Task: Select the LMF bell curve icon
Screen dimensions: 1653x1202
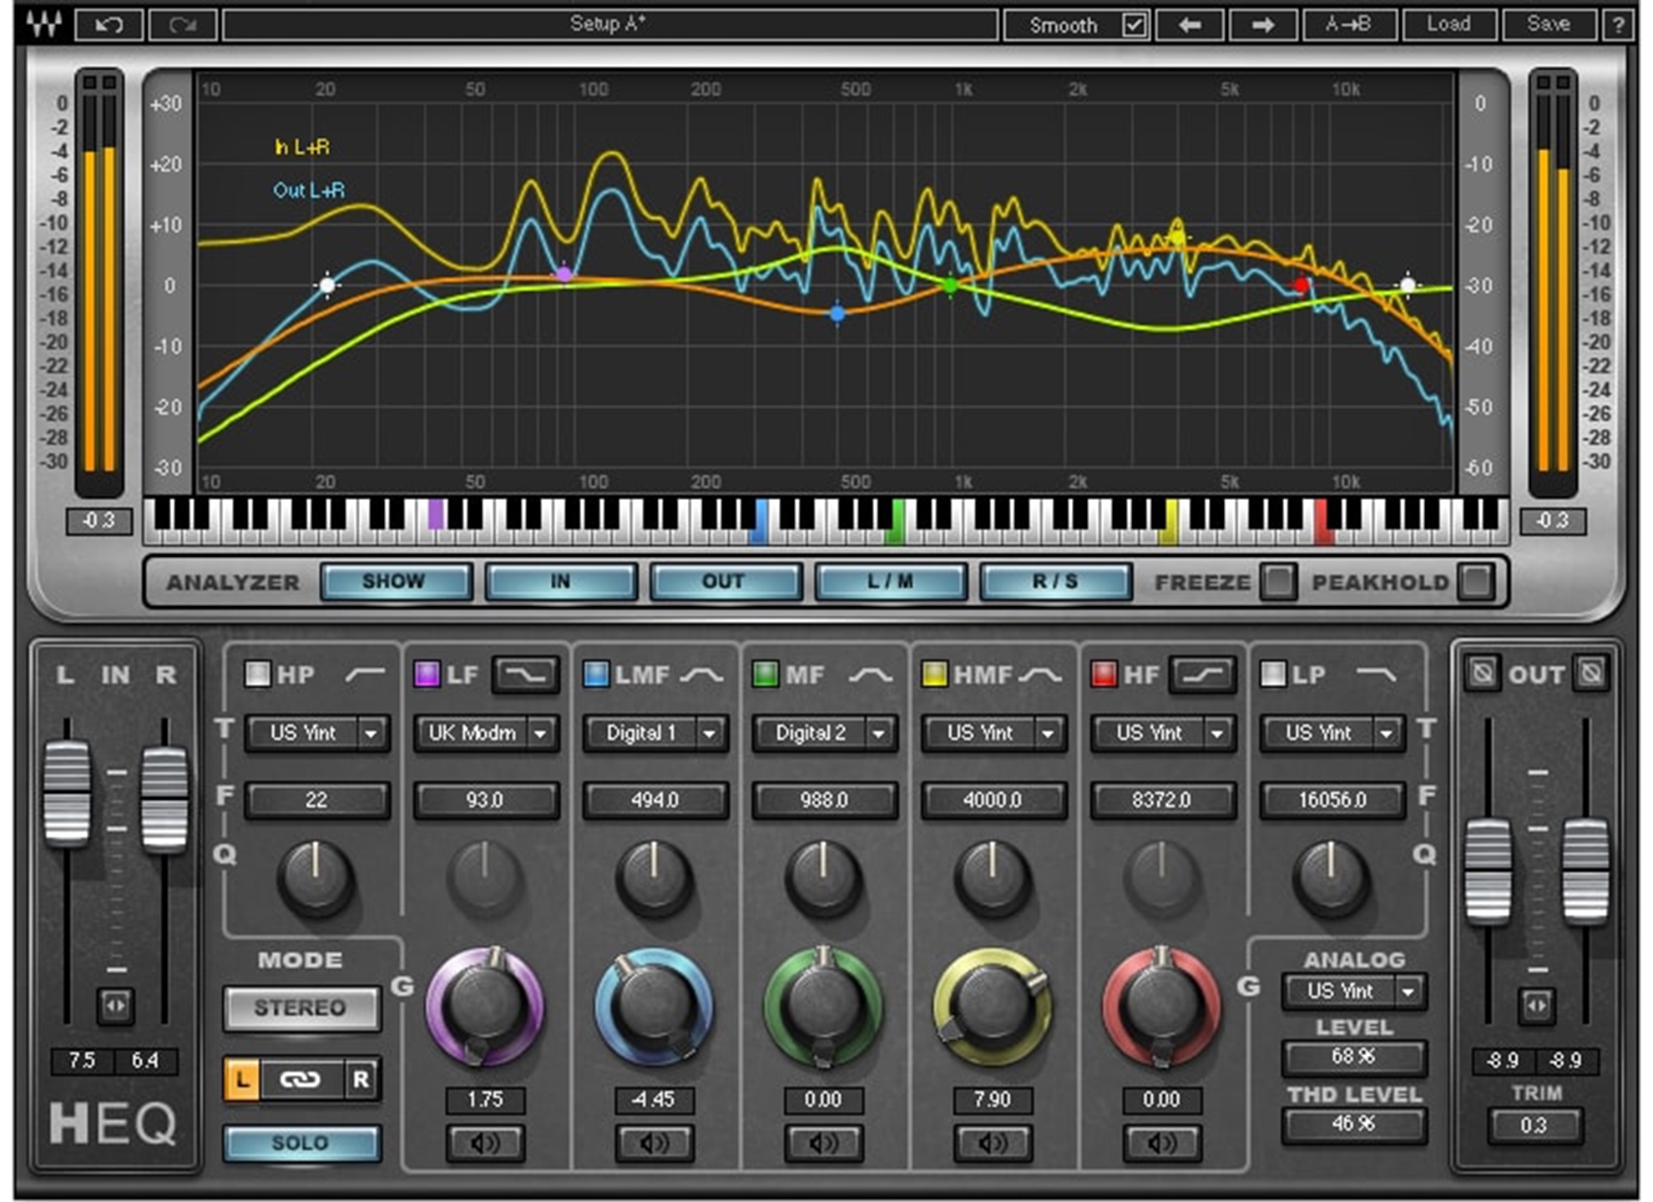Action: pyautogui.click(x=701, y=674)
